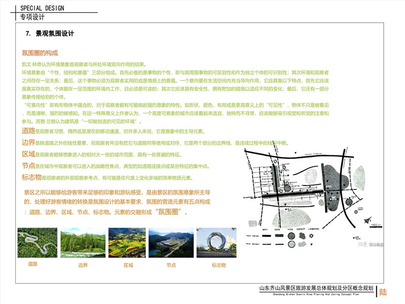The width and height of the screenshot is (405, 304).
Task: Click the light node circle in map legend
Action: [292, 244]
